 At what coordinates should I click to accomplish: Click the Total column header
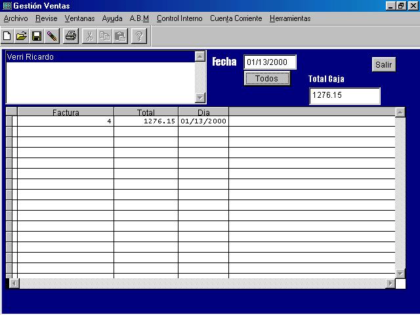pos(146,112)
